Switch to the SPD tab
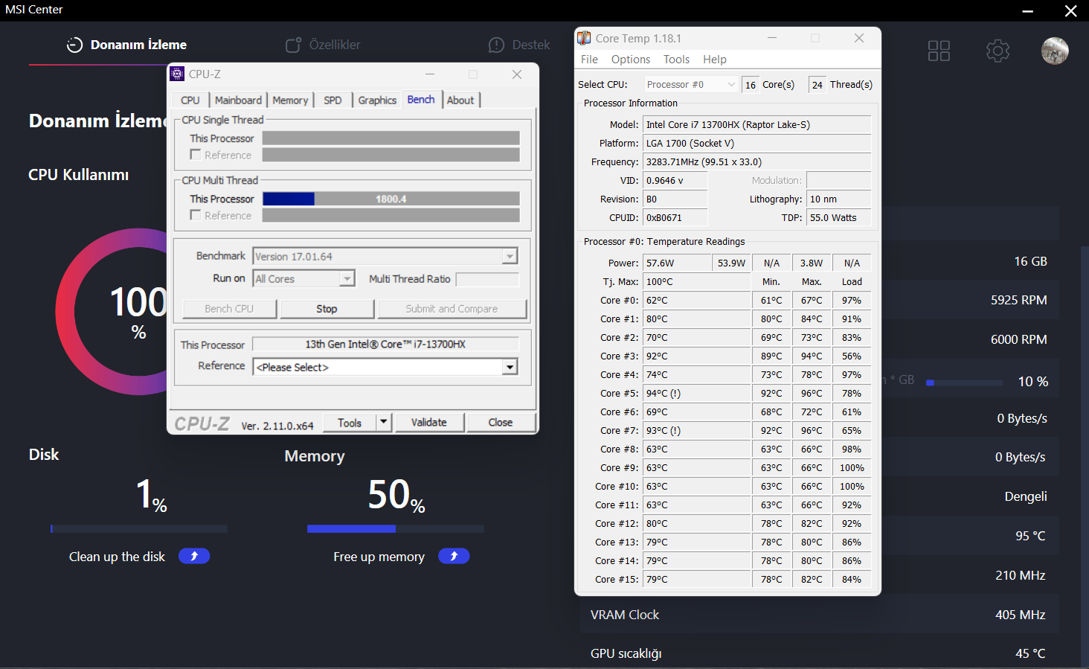 333,100
